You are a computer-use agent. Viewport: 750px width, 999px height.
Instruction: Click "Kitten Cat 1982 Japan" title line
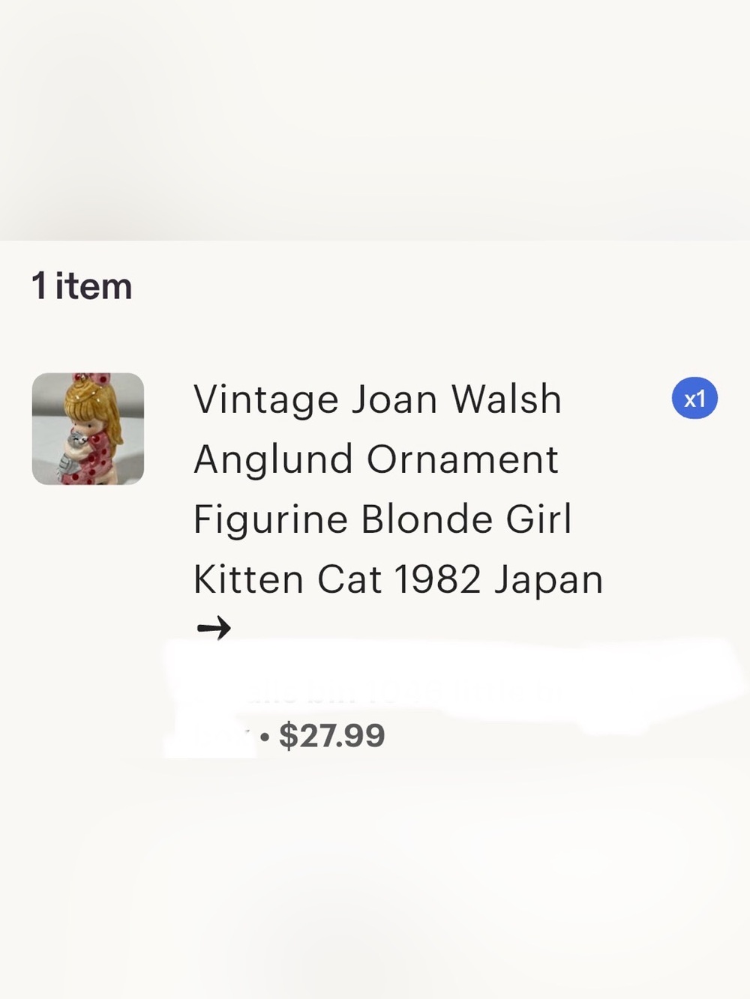pos(398,579)
